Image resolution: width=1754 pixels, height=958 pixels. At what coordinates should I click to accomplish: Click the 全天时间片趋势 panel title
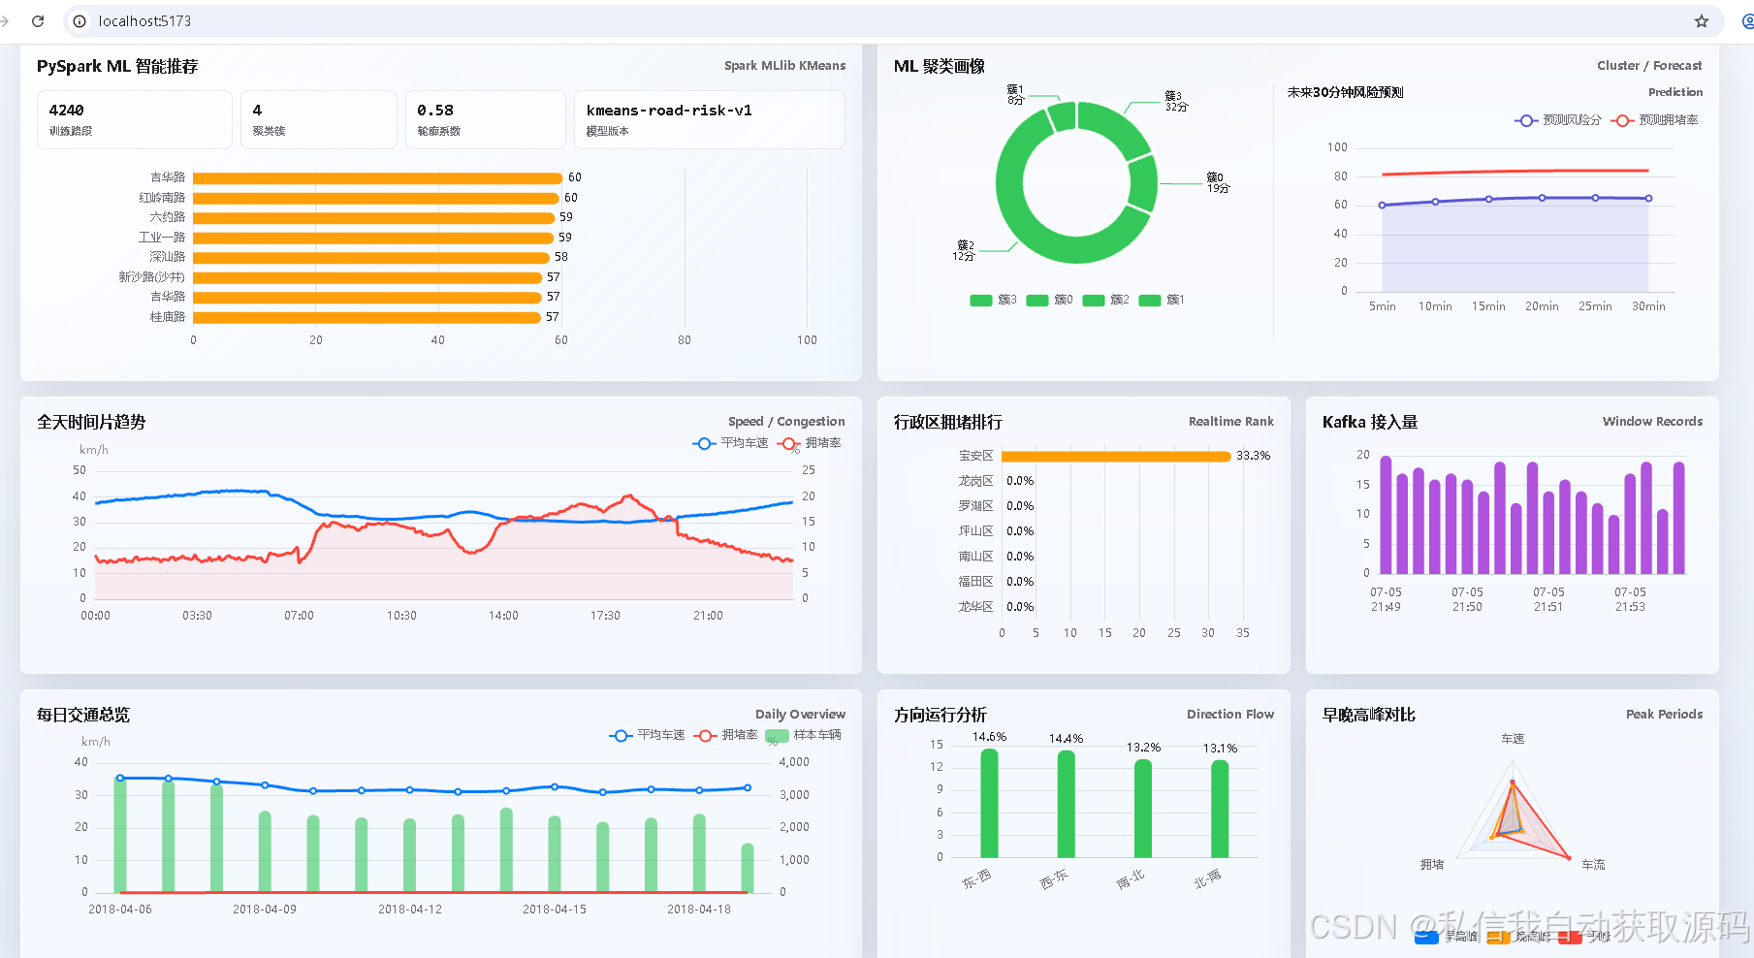pyautogui.click(x=91, y=422)
